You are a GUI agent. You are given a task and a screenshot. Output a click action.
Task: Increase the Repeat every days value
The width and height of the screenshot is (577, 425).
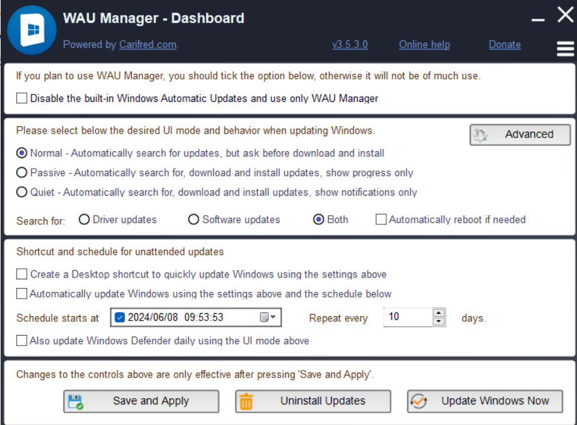pos(439,312)
